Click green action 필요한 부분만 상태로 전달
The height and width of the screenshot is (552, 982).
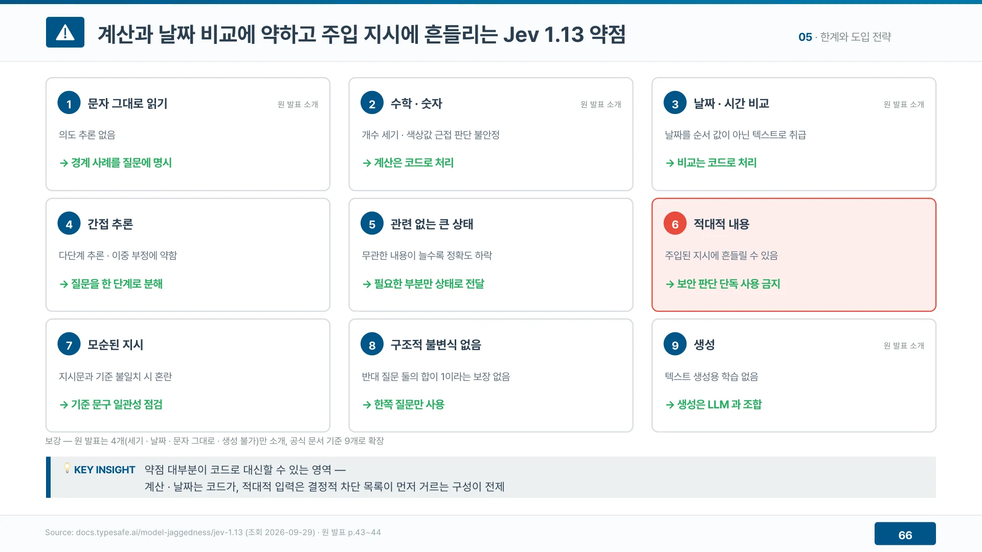[x=423, y=284]
